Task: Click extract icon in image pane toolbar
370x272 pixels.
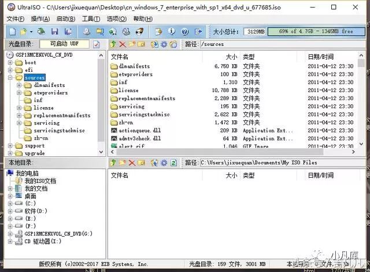Action: [154, 44]
